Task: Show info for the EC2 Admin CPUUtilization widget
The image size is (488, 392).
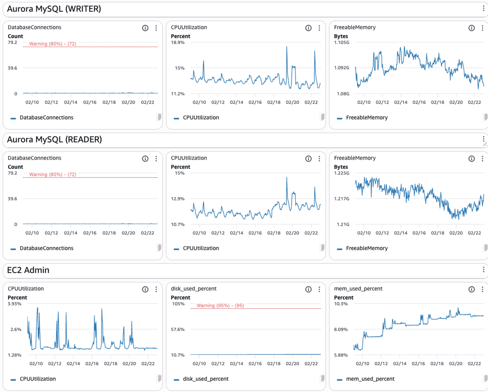Action: (x=145, y=290)
